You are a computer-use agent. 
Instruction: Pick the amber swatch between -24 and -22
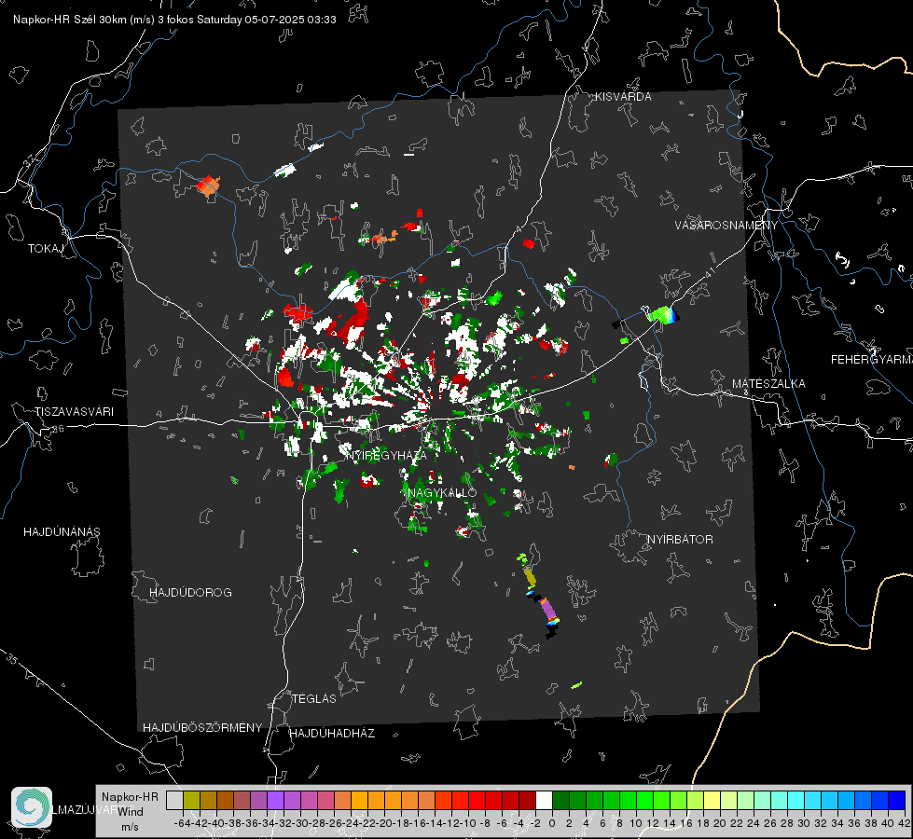[x=359, y=800]
